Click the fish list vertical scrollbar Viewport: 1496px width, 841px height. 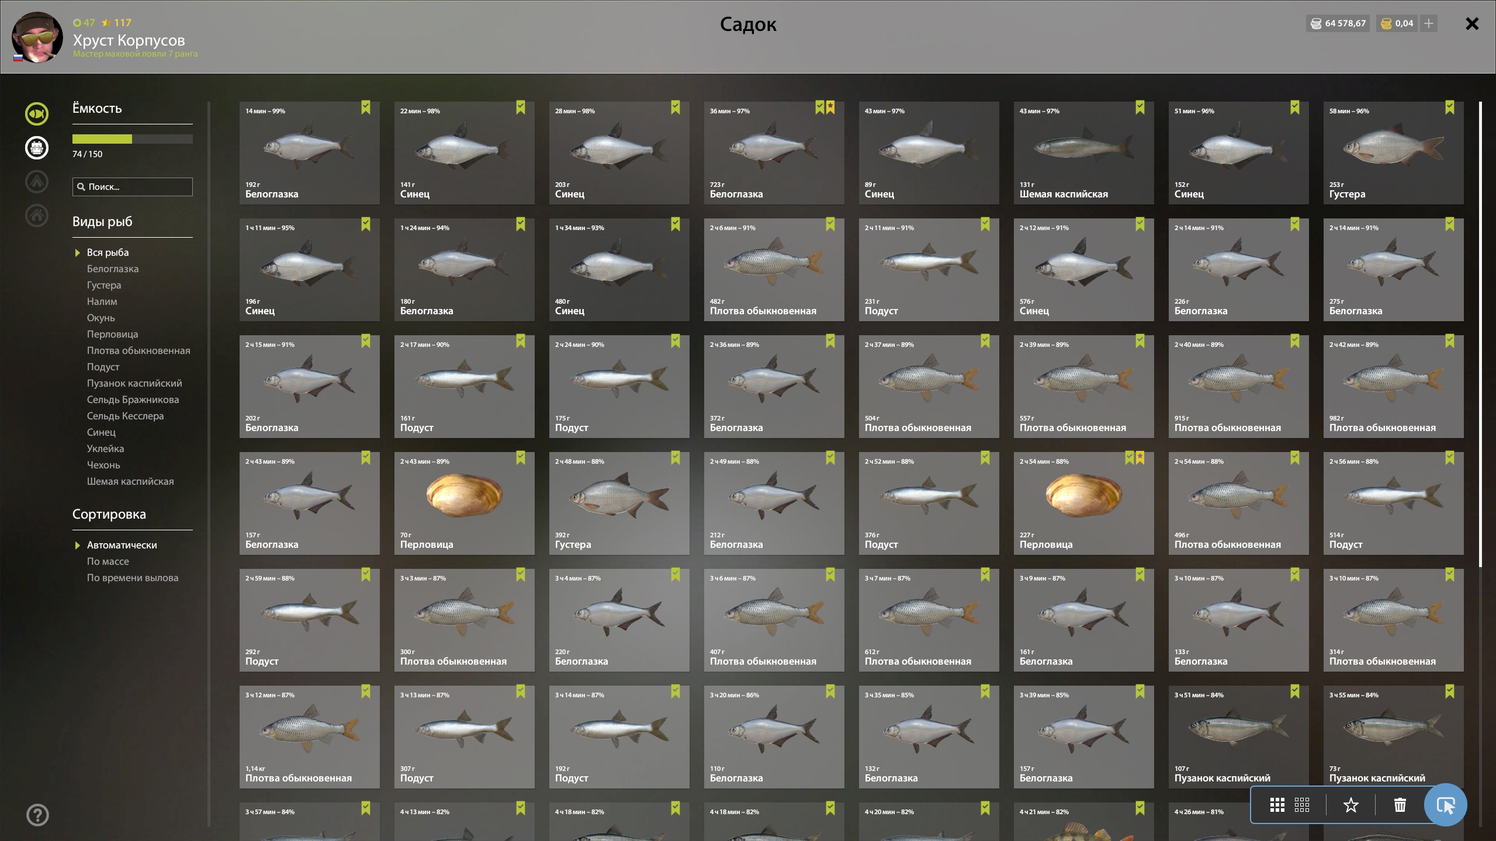[x=1480, y=334]
